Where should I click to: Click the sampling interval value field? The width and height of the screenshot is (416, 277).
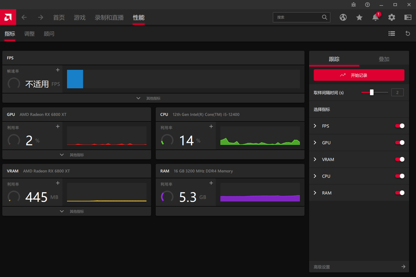(398, 92)
